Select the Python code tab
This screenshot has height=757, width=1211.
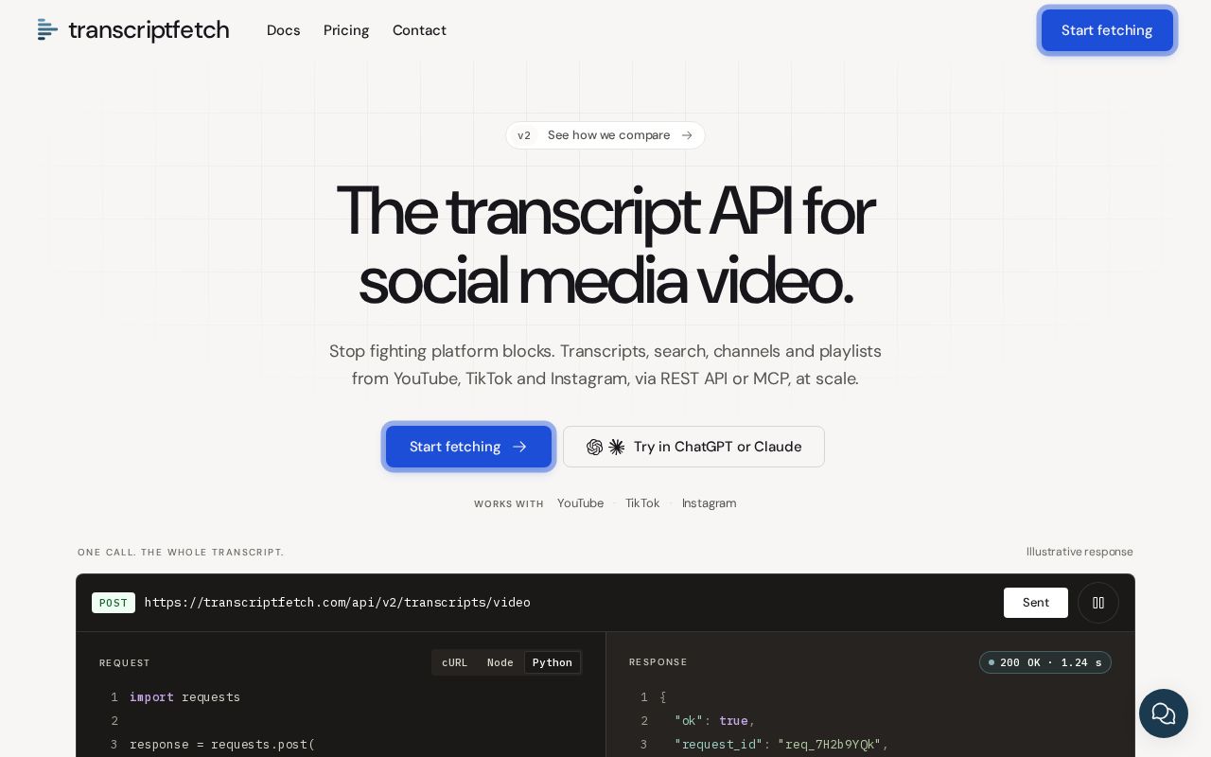pos(553,662)
